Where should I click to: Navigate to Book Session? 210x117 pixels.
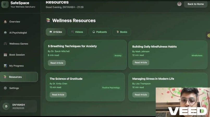[17, 55]
